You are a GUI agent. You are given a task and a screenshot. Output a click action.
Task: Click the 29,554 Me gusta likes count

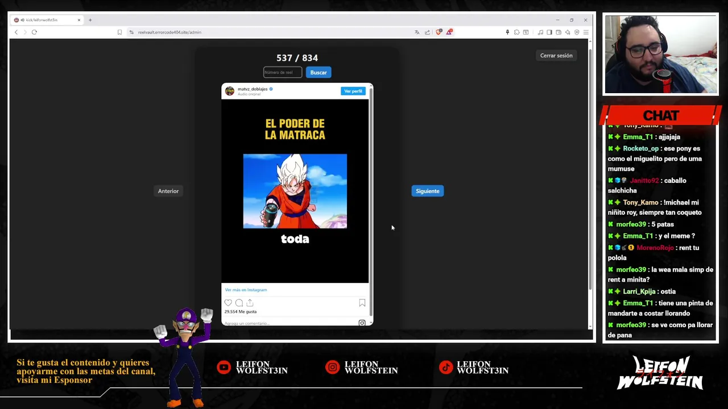(x=241, y=311)
